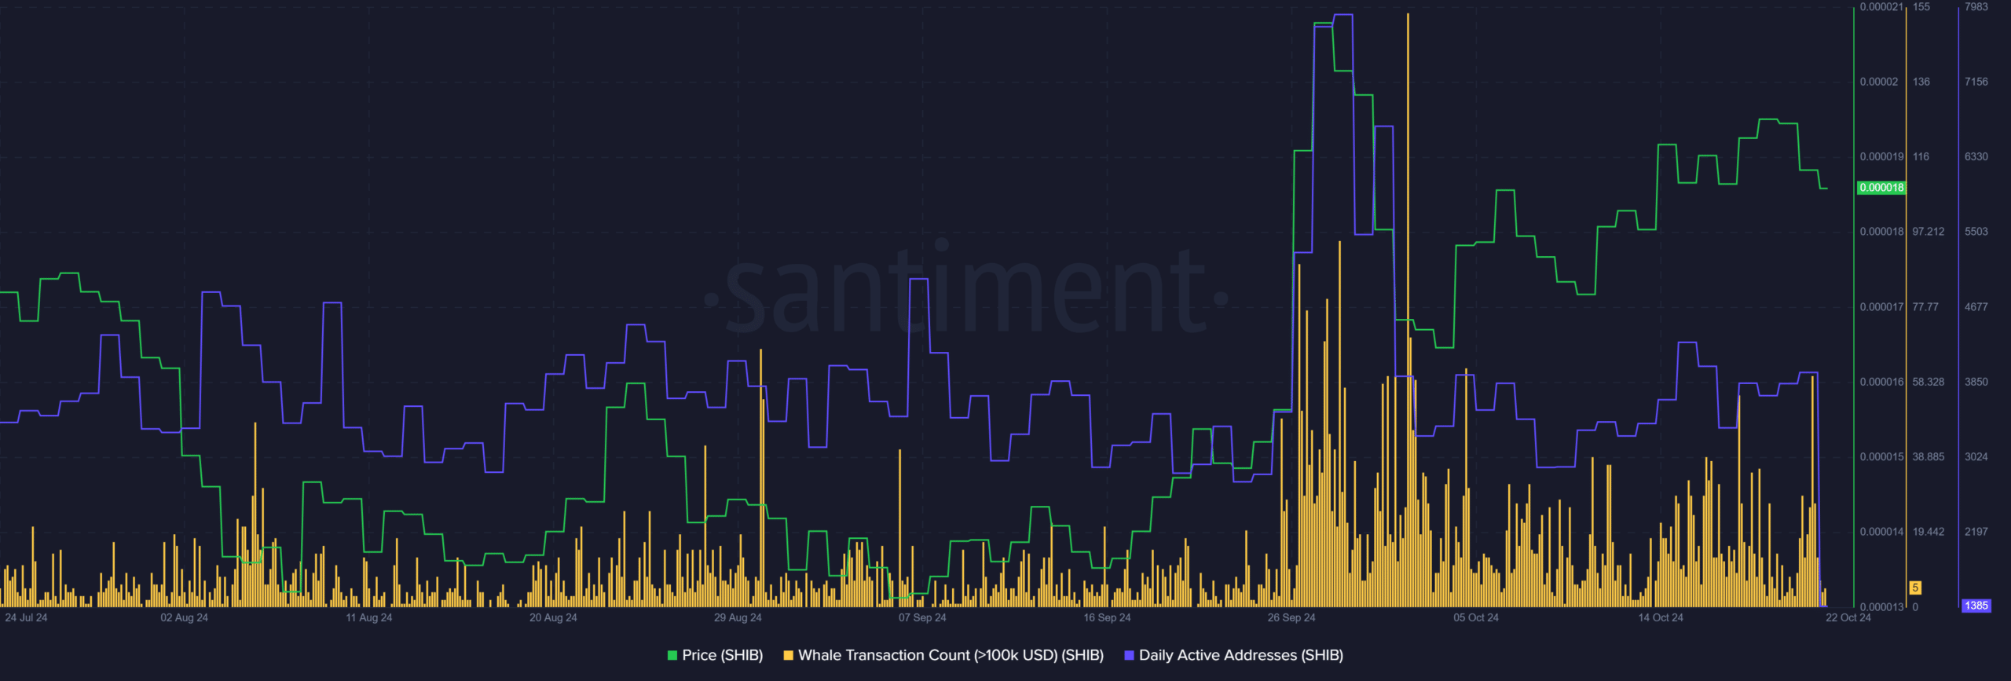
Task: Click the 0.00002 price axis value
Action: coord(1879,82)
